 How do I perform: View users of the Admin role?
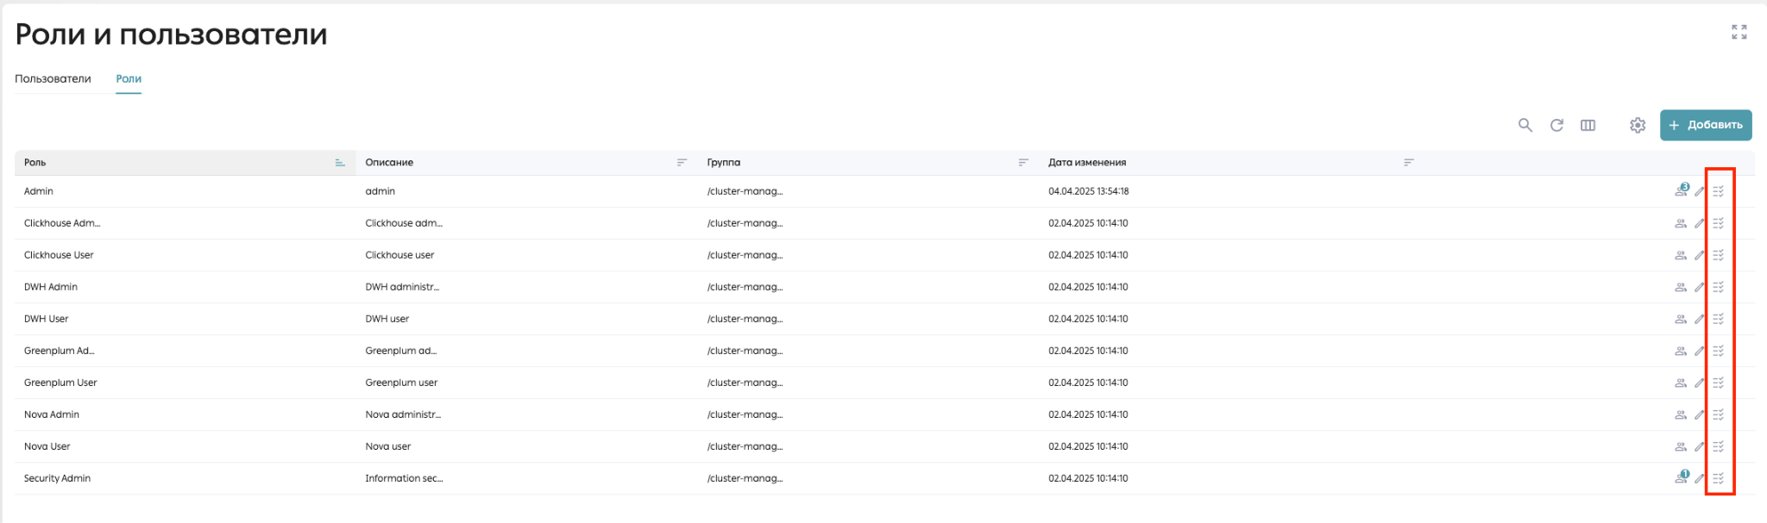coord(1681,190)
